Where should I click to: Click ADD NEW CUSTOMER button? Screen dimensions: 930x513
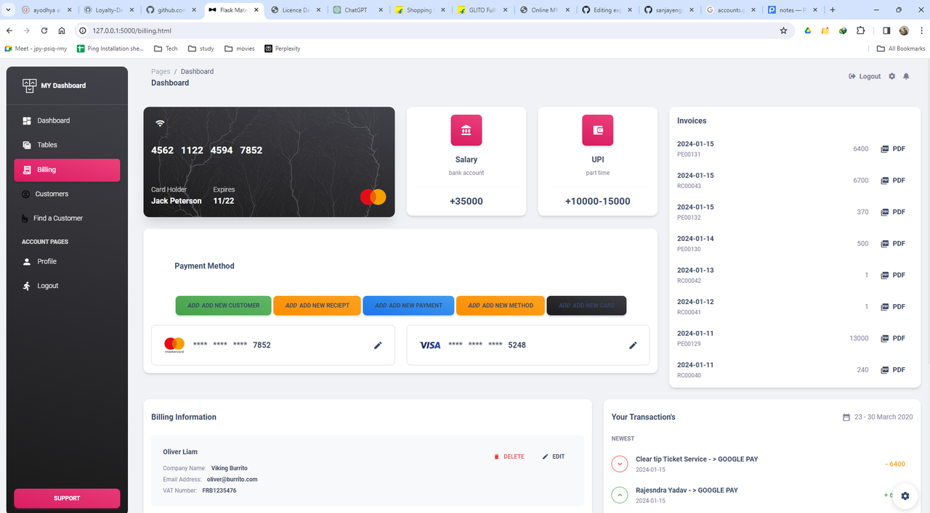pos(223,305)
